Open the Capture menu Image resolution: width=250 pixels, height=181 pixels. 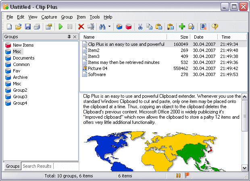click(49, 17)
